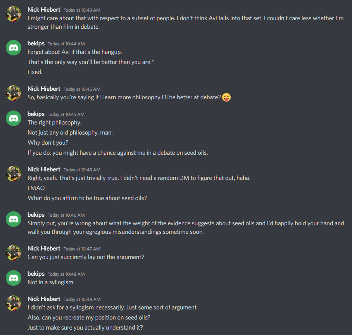The image size is (352, 335).
Task: Click the bekips username at 10:44 AM
Action: tap(36, 43)
